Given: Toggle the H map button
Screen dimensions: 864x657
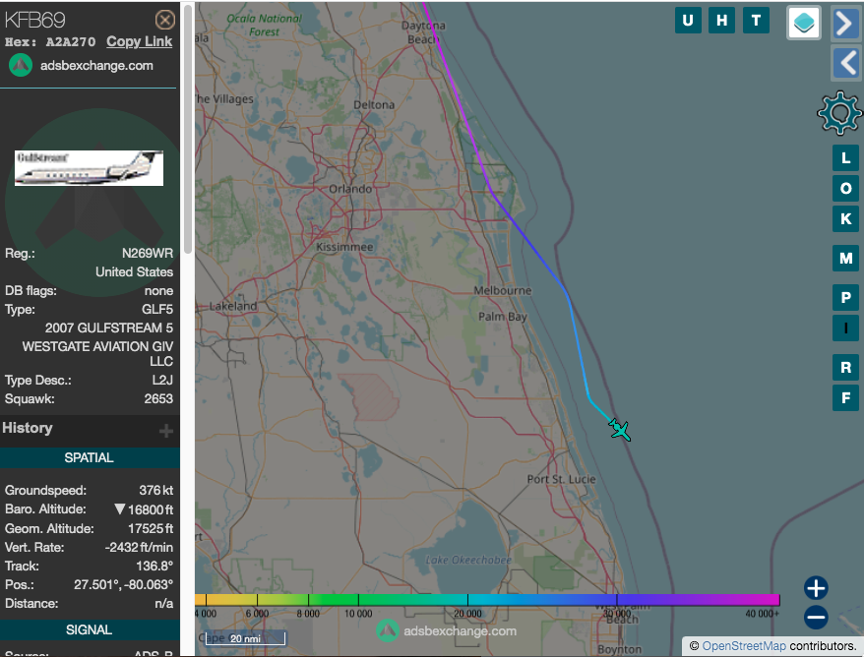Looking at the screenshot, I should pos(722,21).
